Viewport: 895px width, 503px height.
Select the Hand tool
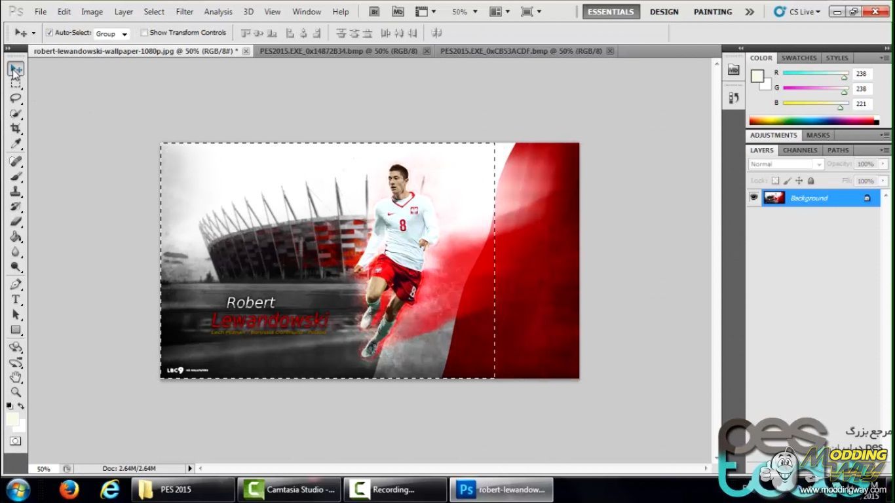(16, 377)
